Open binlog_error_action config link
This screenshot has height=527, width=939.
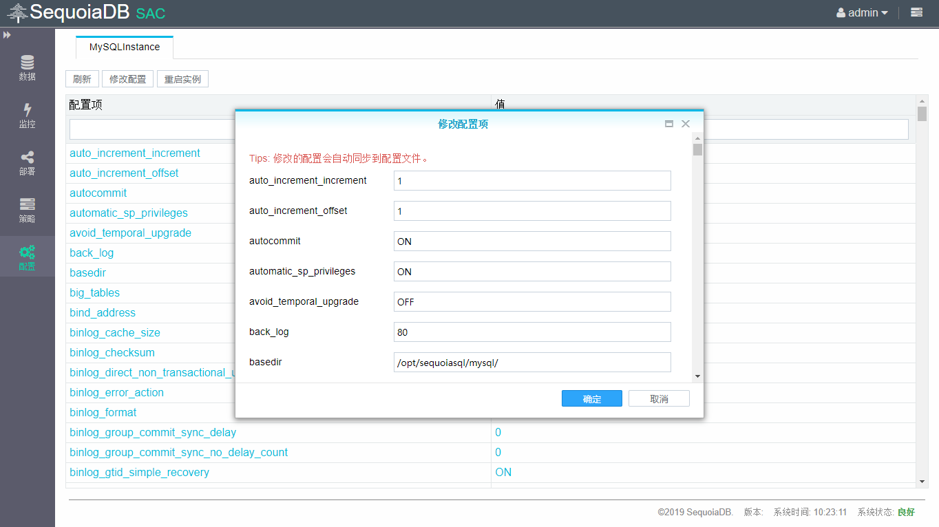(x=117, y=393)
